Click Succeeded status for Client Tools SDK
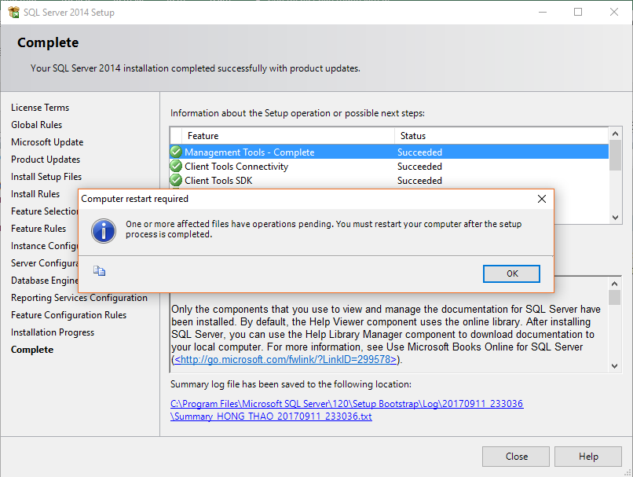Viewport: 633px width, 477px height. (x=419, y=181)
